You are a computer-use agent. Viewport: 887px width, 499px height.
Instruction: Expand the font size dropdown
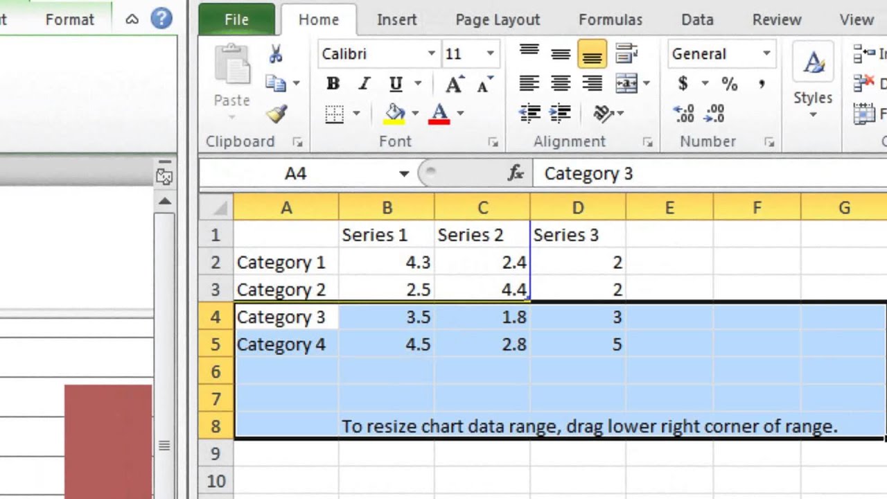[x=490, y=54]
